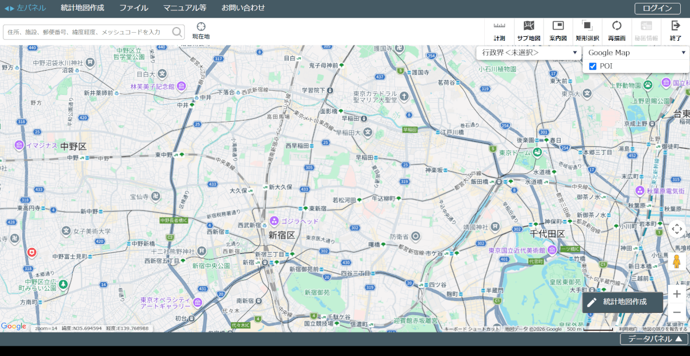Open the Google Map base map dropdown

[x=636, y=52]
